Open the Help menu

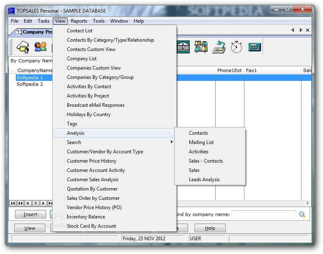click(x=139, y=21)
